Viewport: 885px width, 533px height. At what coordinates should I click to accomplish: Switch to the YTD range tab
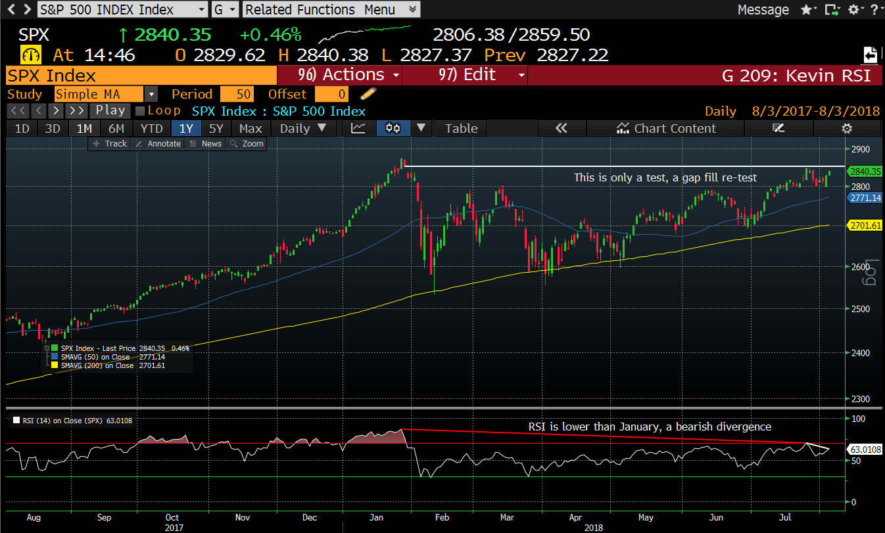[152, 128]
